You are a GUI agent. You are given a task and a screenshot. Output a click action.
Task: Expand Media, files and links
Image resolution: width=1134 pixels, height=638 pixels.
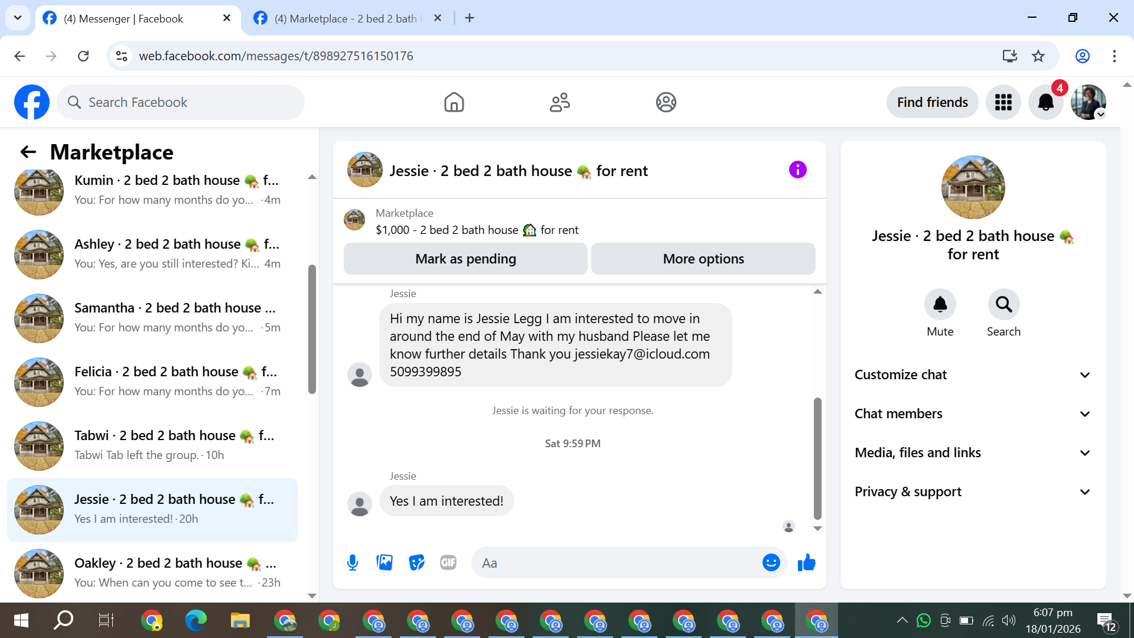tap(973, 453)
